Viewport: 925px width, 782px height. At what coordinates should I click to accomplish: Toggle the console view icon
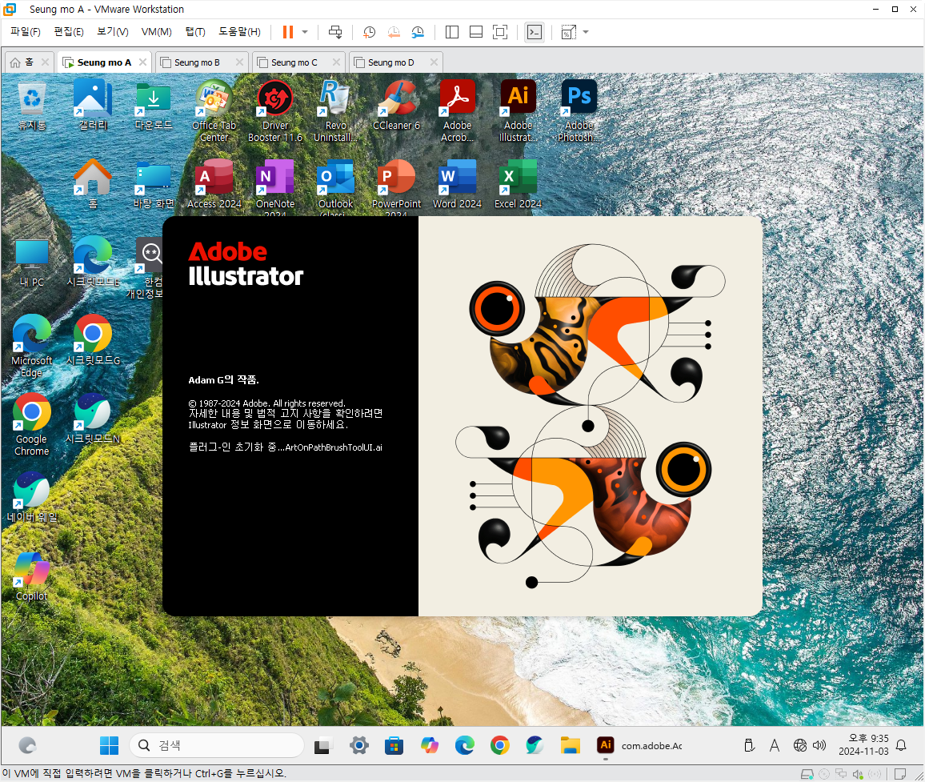(x=535, y=32)
